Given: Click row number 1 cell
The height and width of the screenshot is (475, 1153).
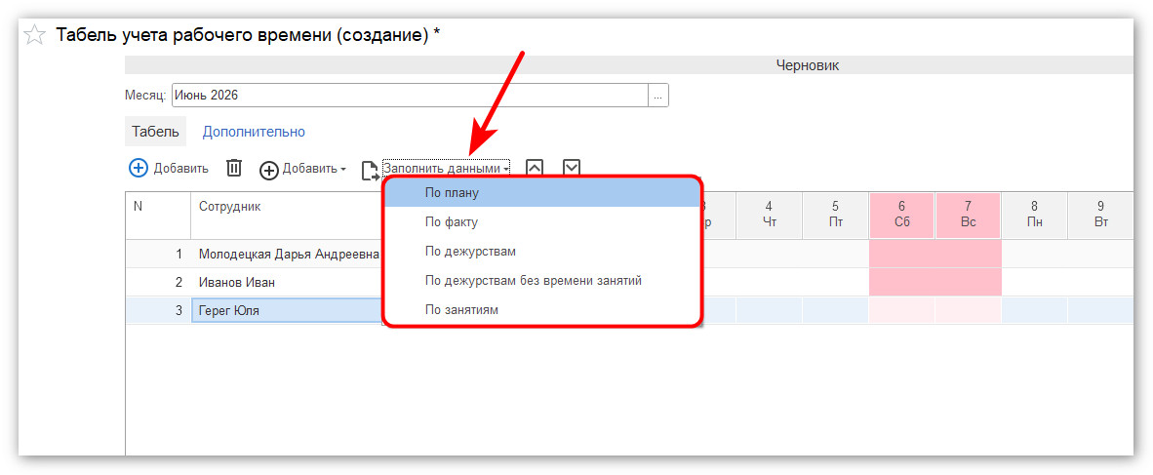Looking at the screenshot, I should click(158, 255).
